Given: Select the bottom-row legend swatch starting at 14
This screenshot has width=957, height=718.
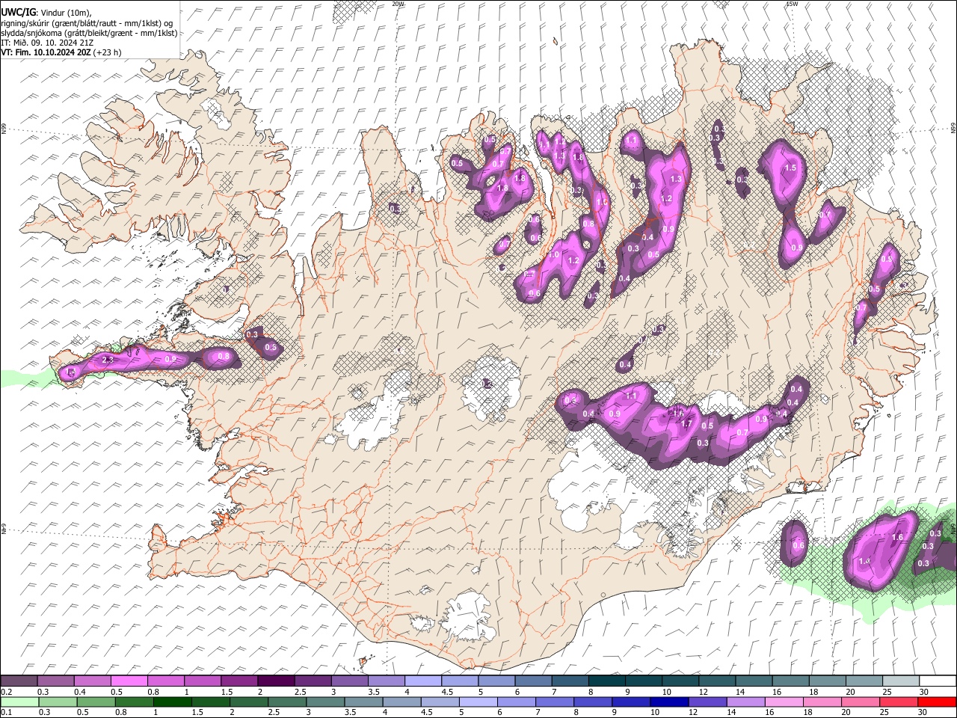Looking at the screenshot, I should pyautogui.click(x=745, y=702).
